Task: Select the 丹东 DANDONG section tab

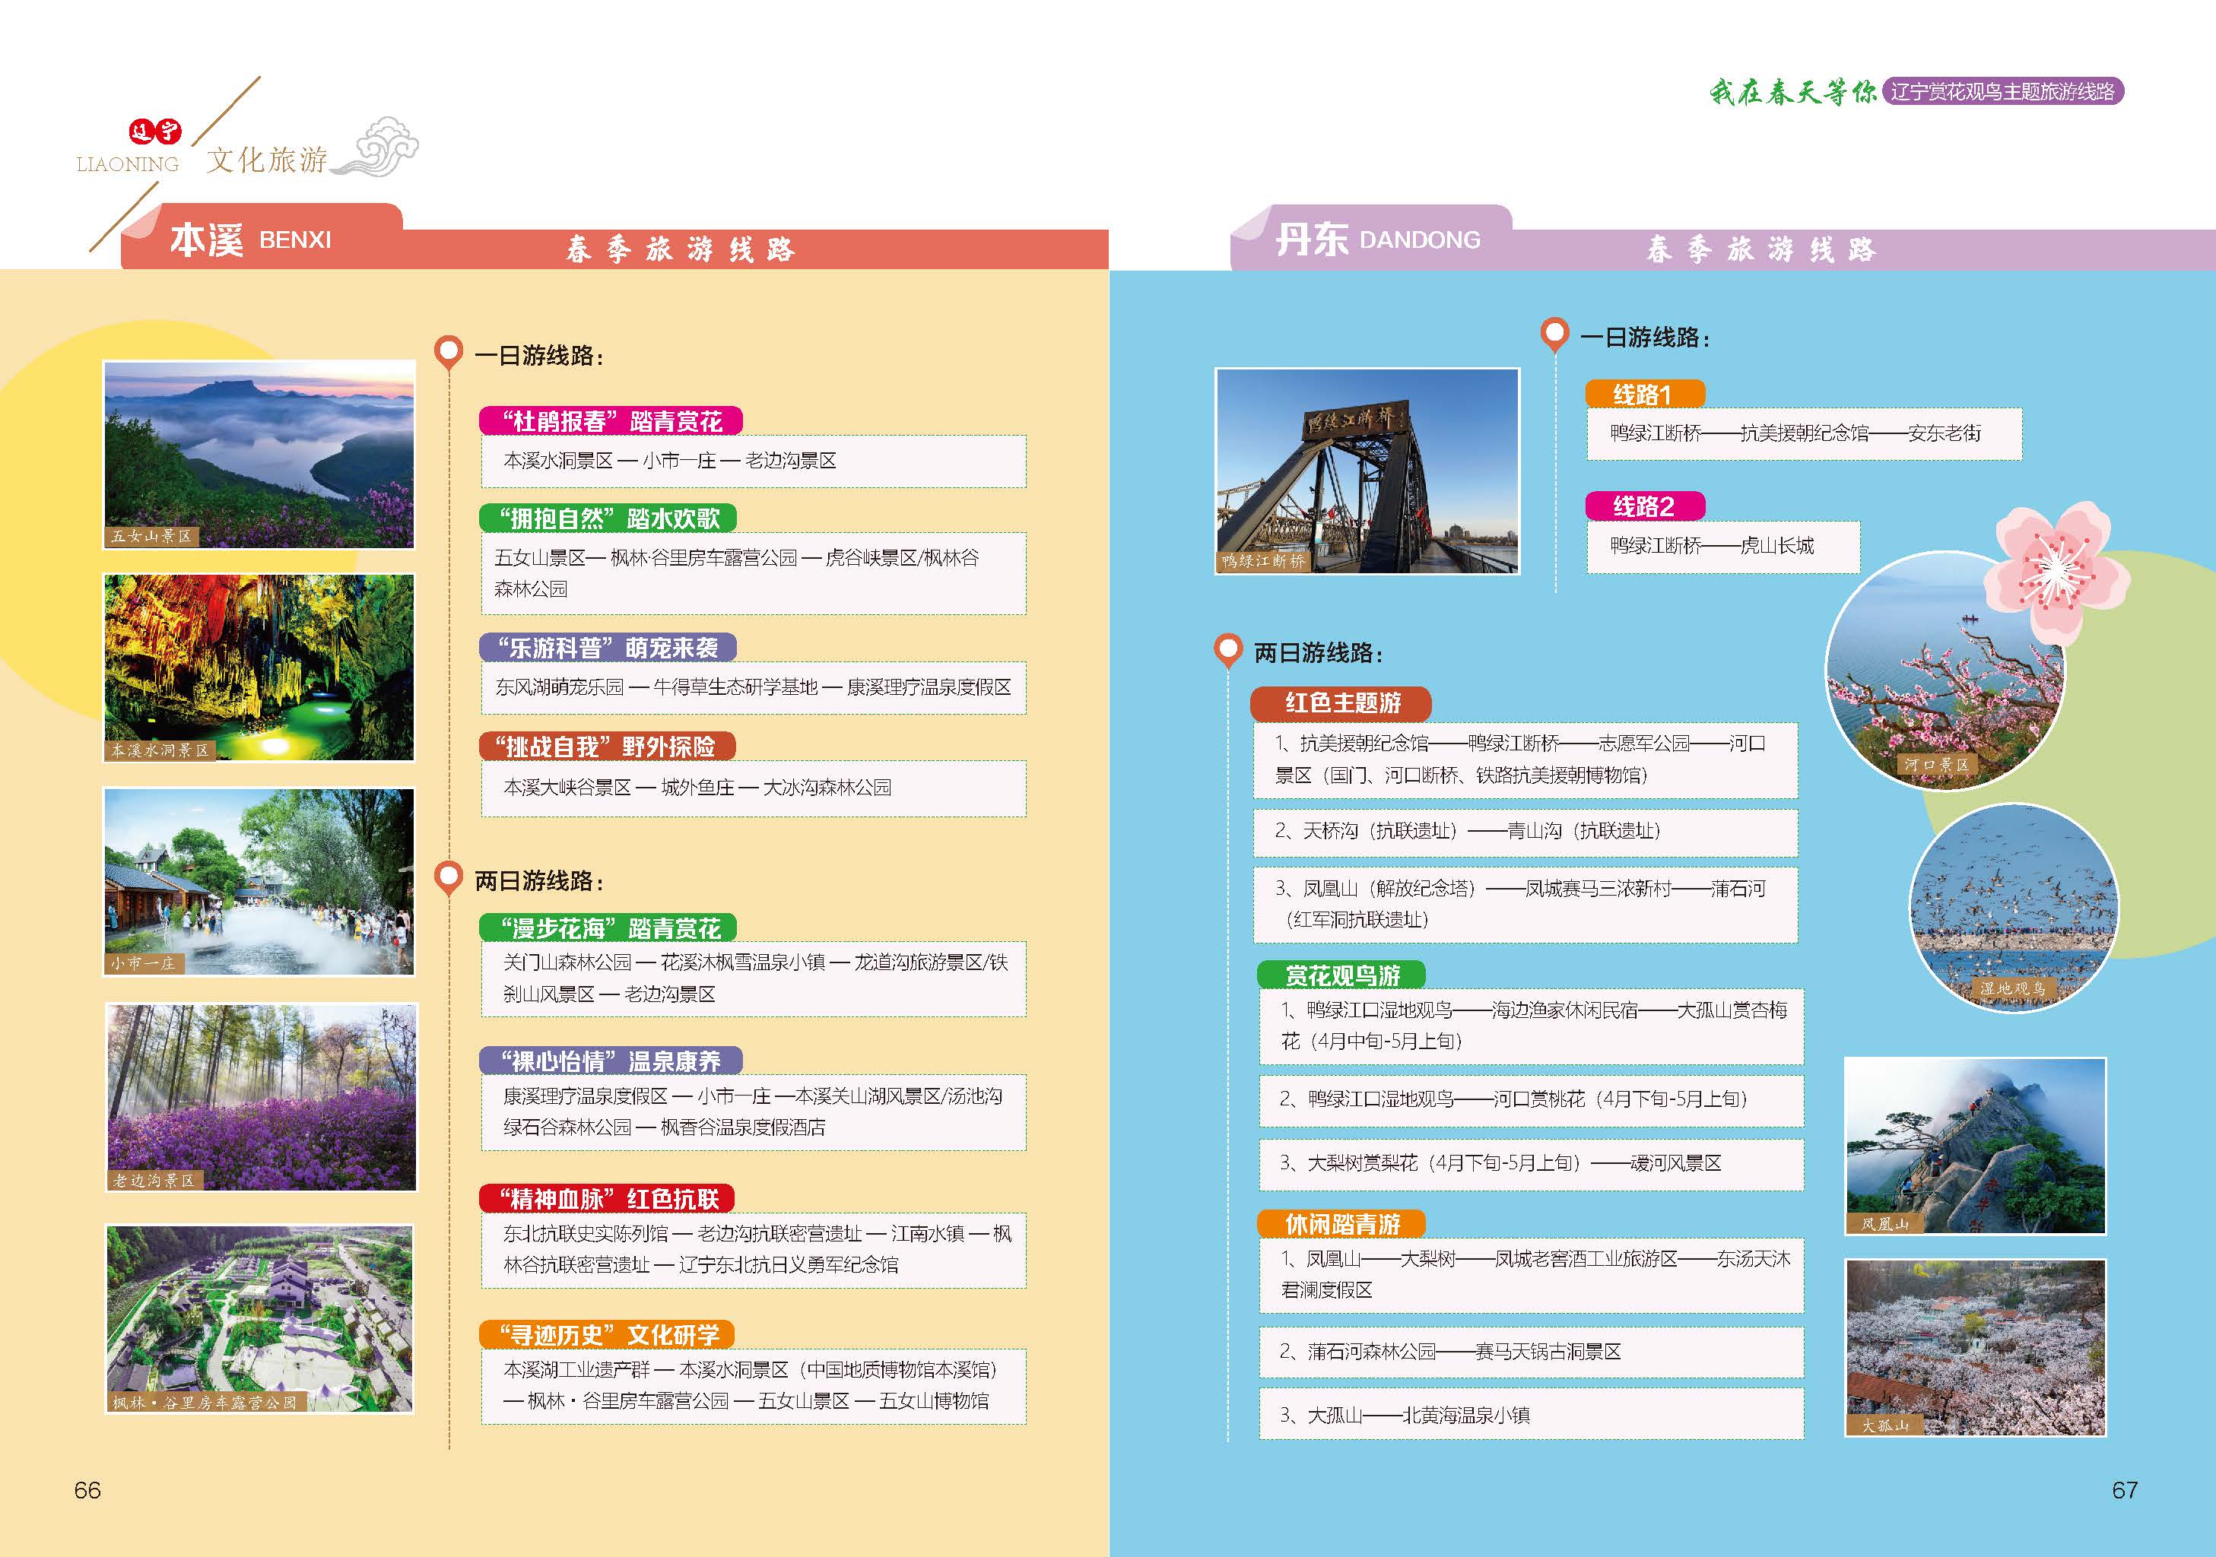Action: [1370, 237]
